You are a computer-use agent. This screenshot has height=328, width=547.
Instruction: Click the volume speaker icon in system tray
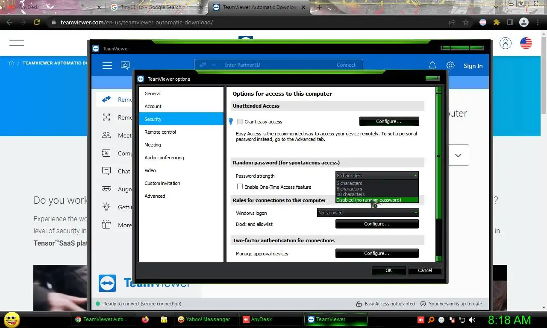(472, 319)
